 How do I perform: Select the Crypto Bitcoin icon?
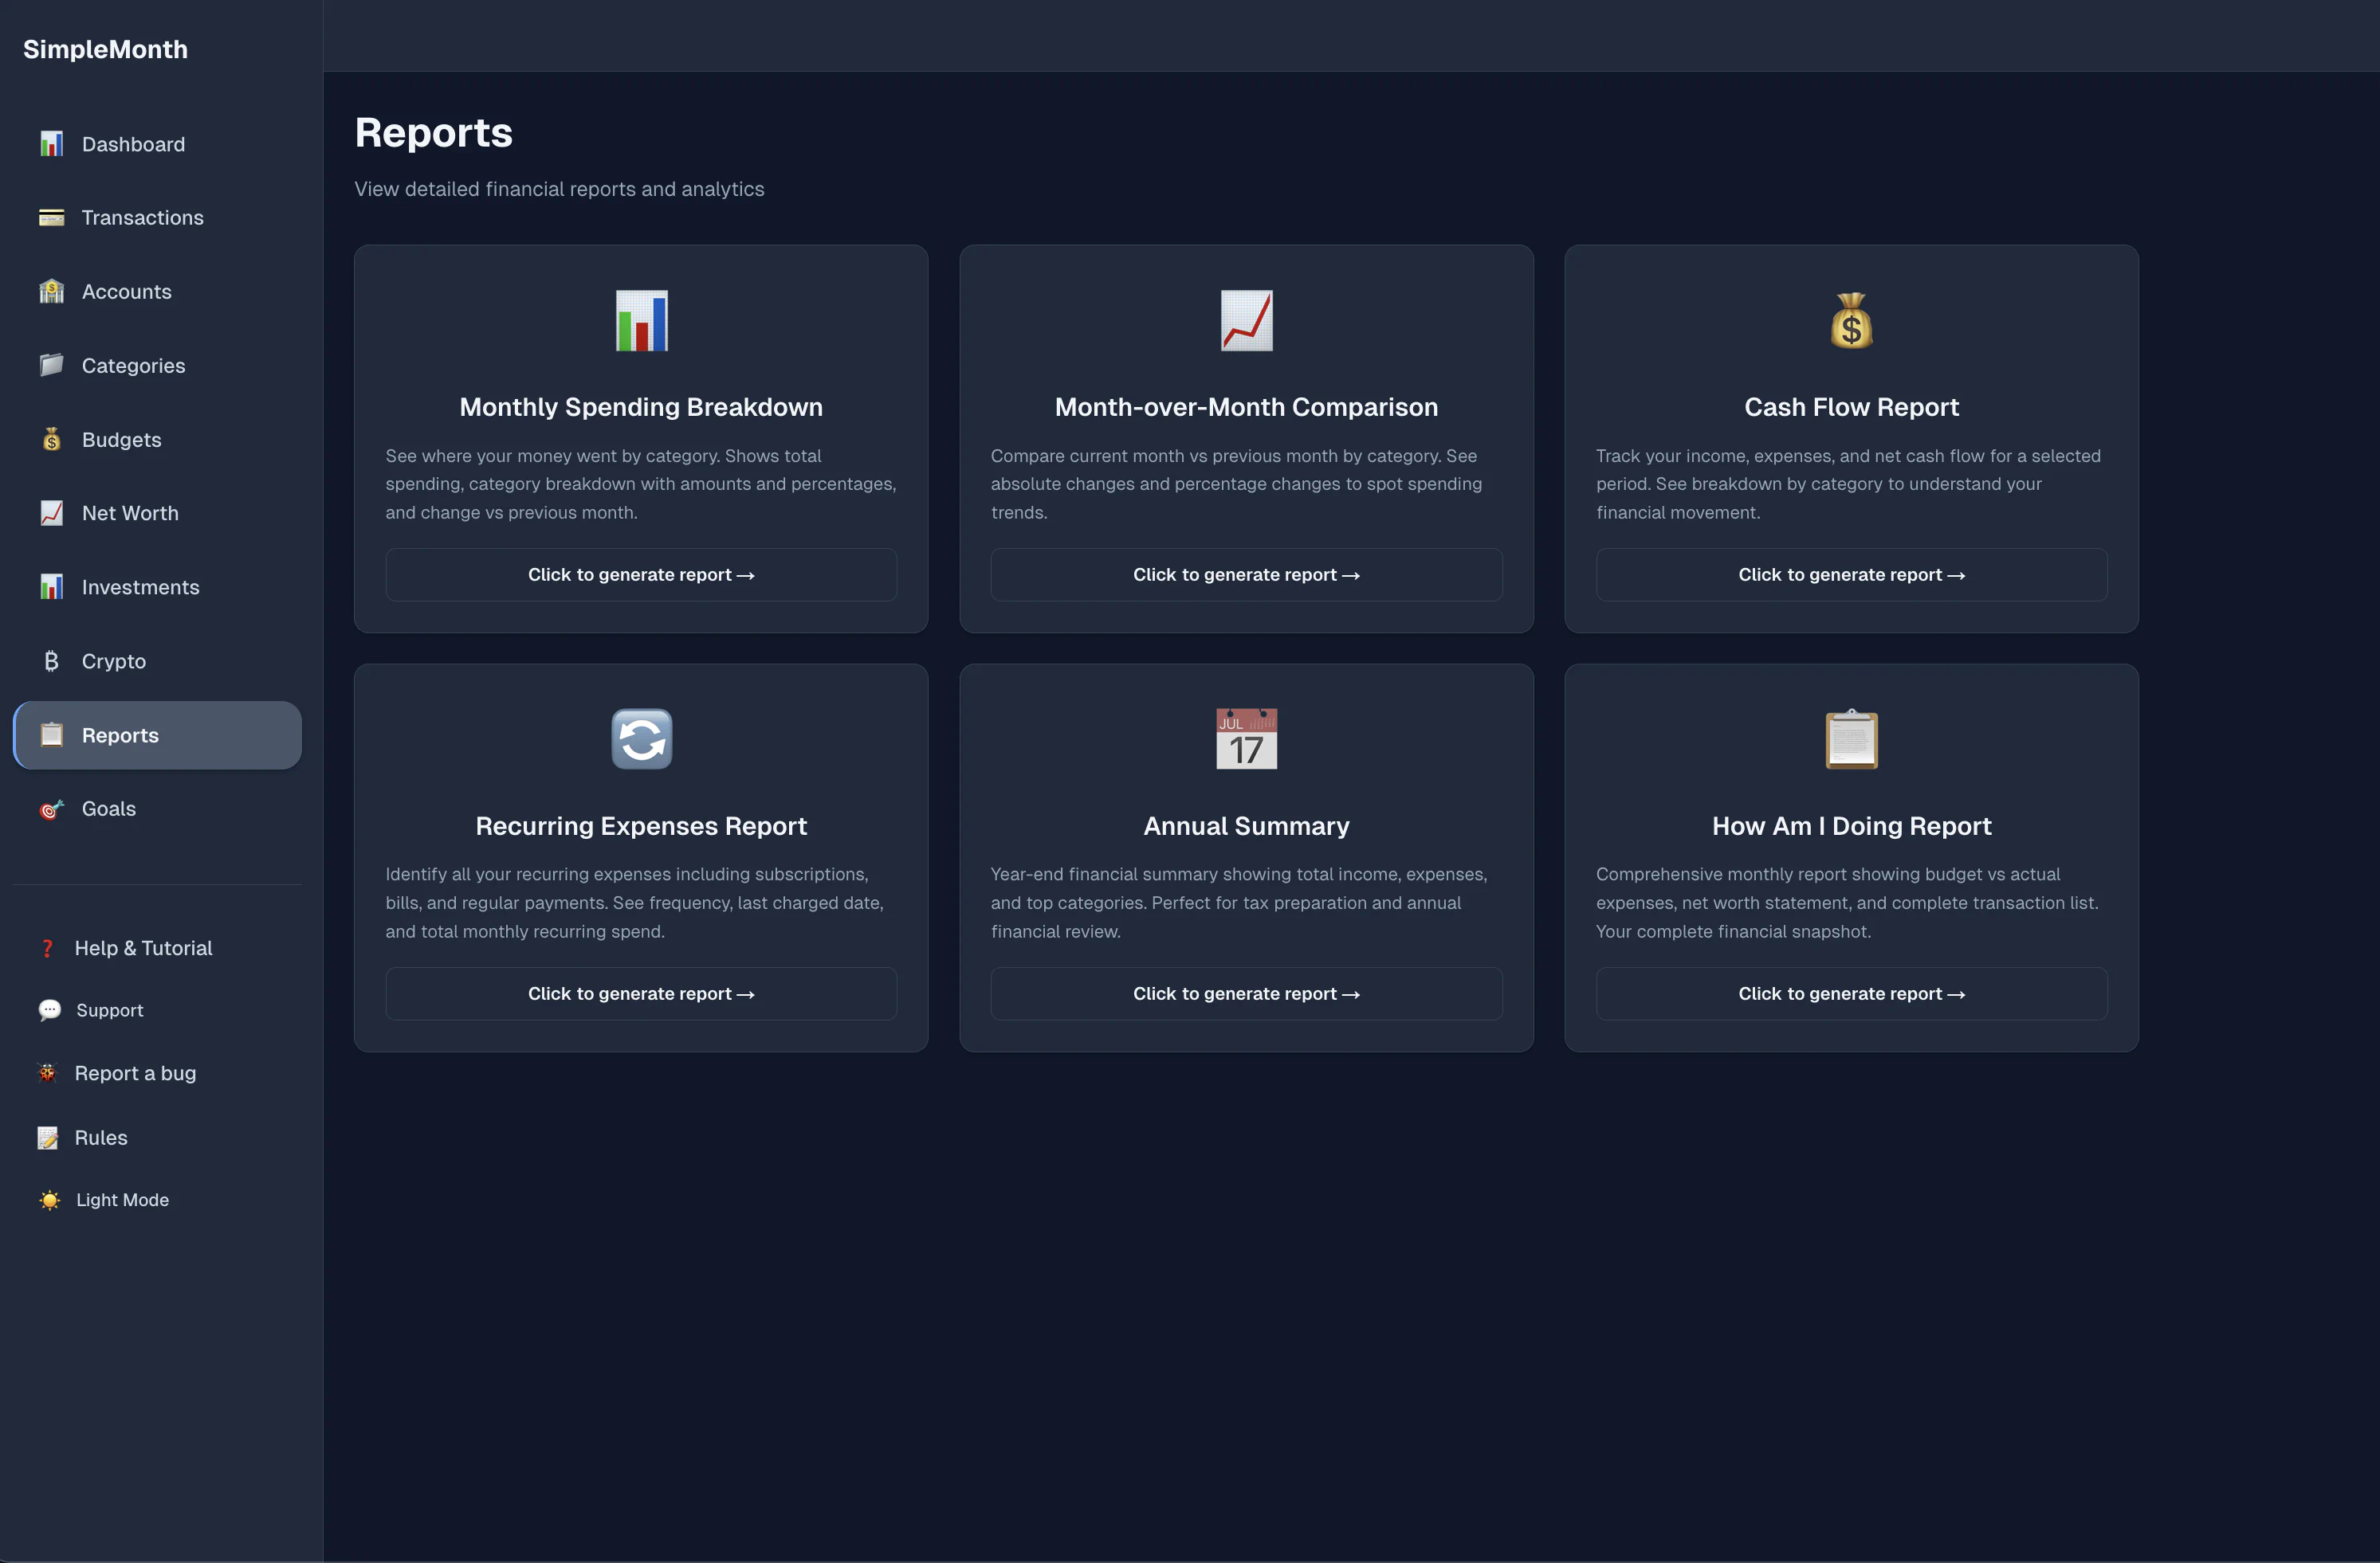[51, 660]
